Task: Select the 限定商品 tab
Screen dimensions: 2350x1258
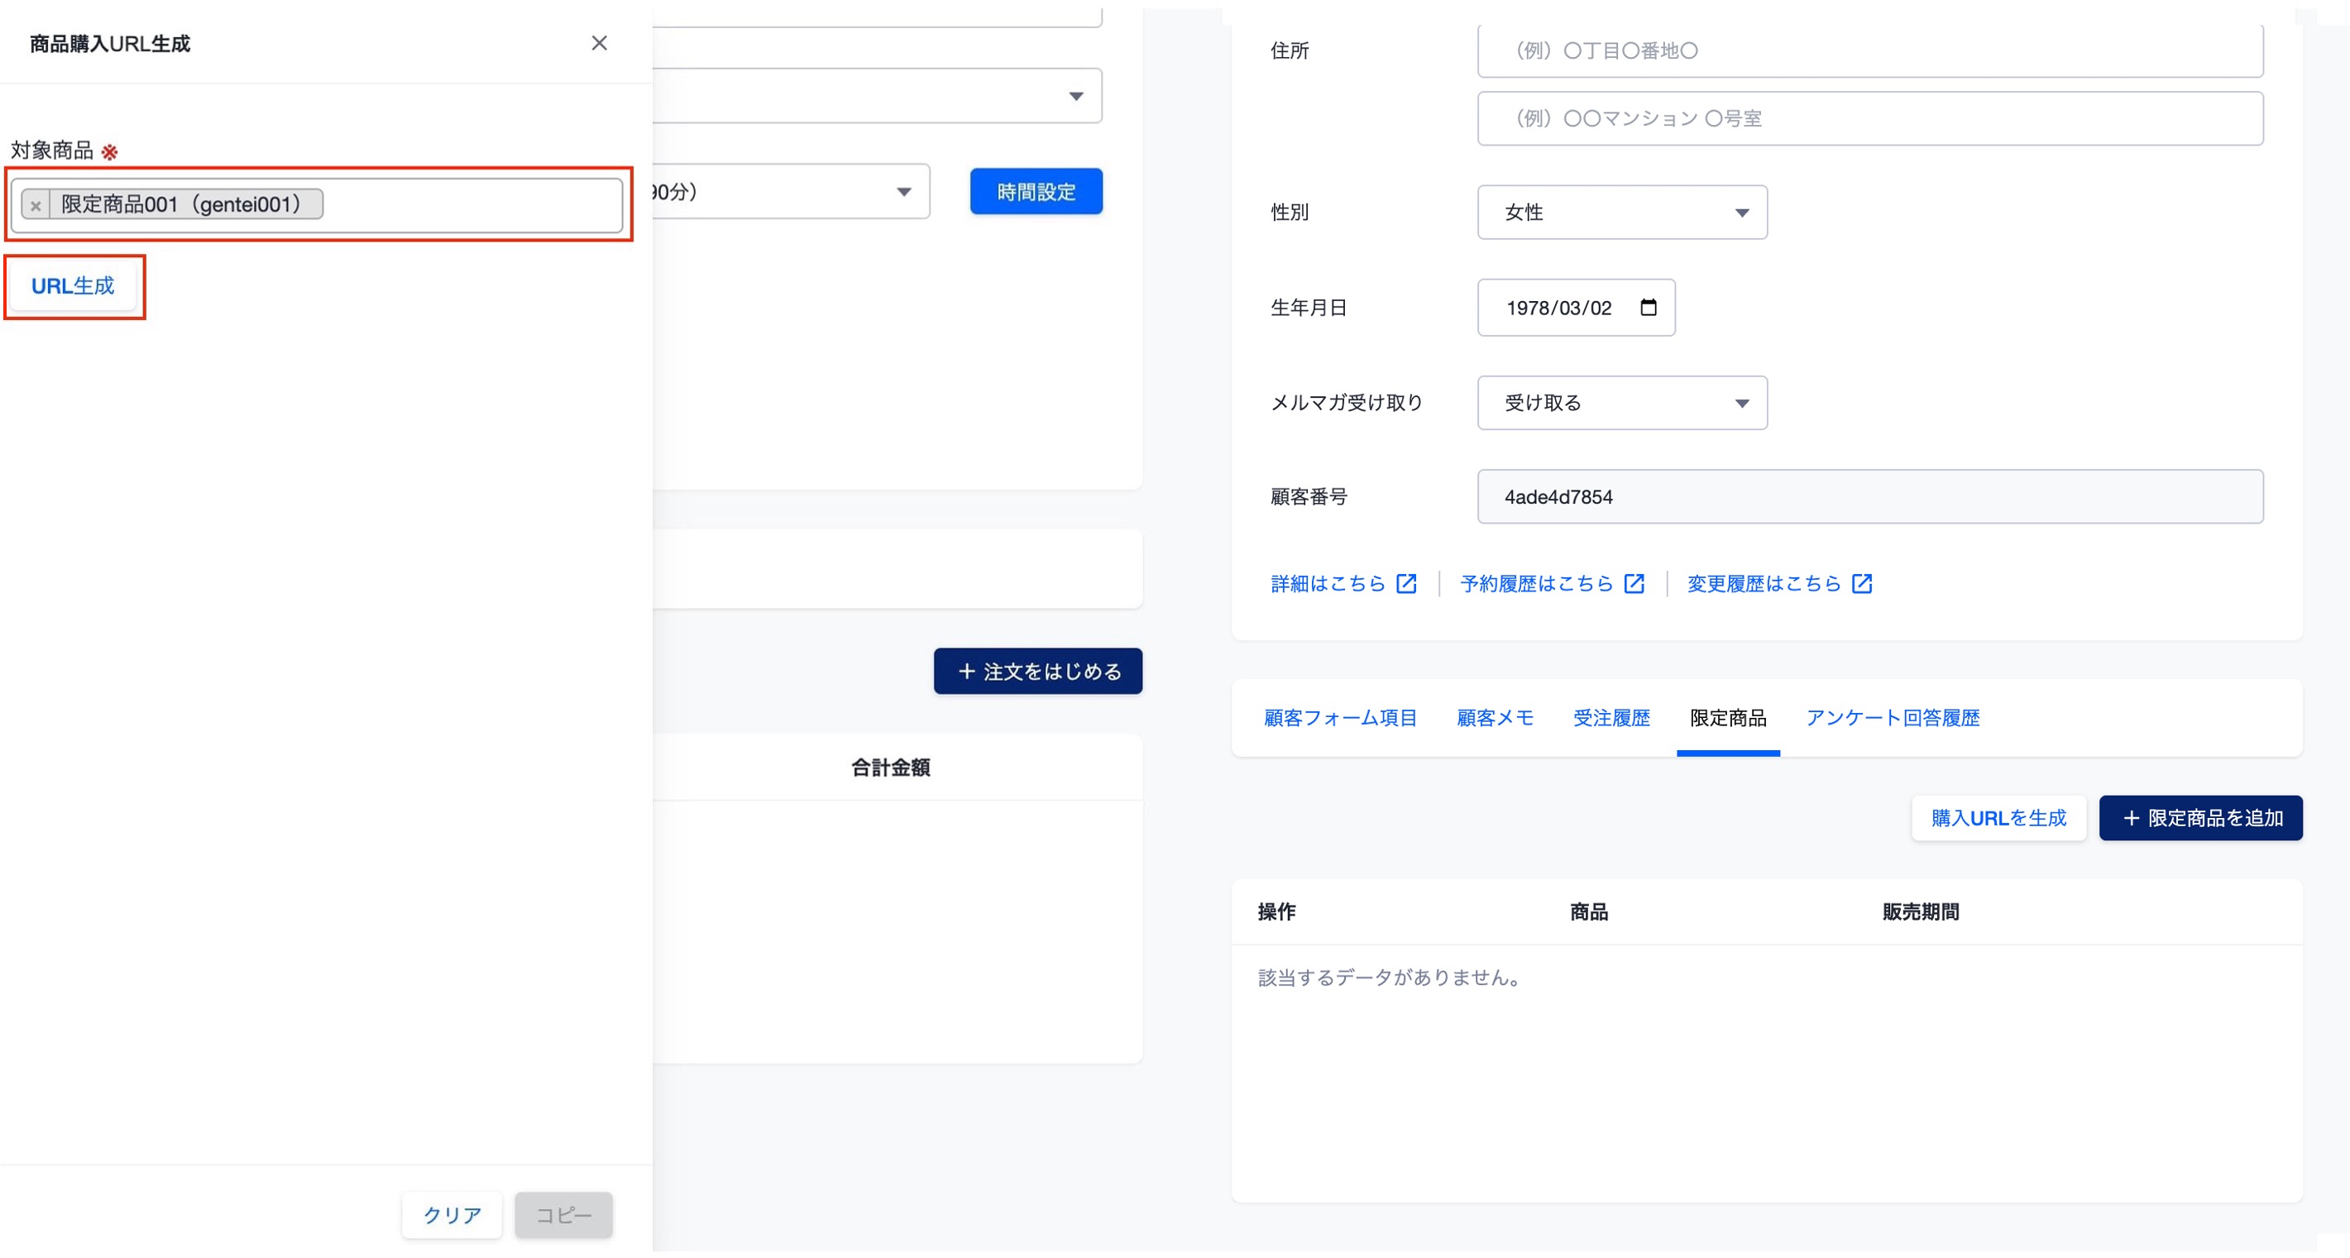Action: (1728, 719)
